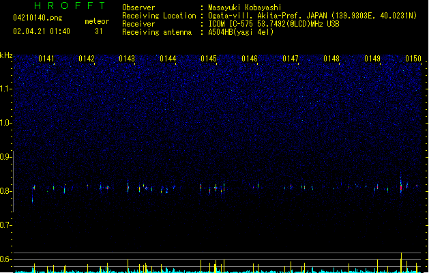
Task: Click the 1.0 kHz axis label
Action: tap(5, 123)
